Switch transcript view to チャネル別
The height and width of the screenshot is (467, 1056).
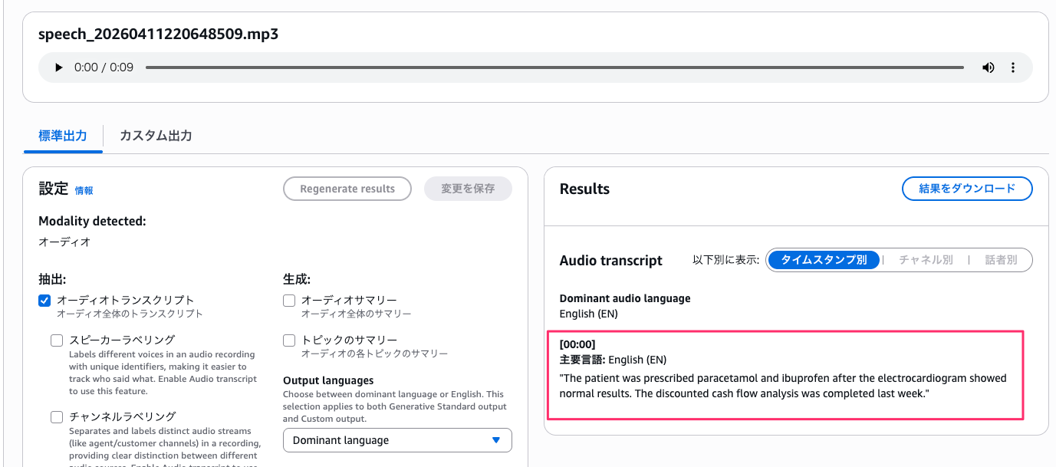point(926,260)
